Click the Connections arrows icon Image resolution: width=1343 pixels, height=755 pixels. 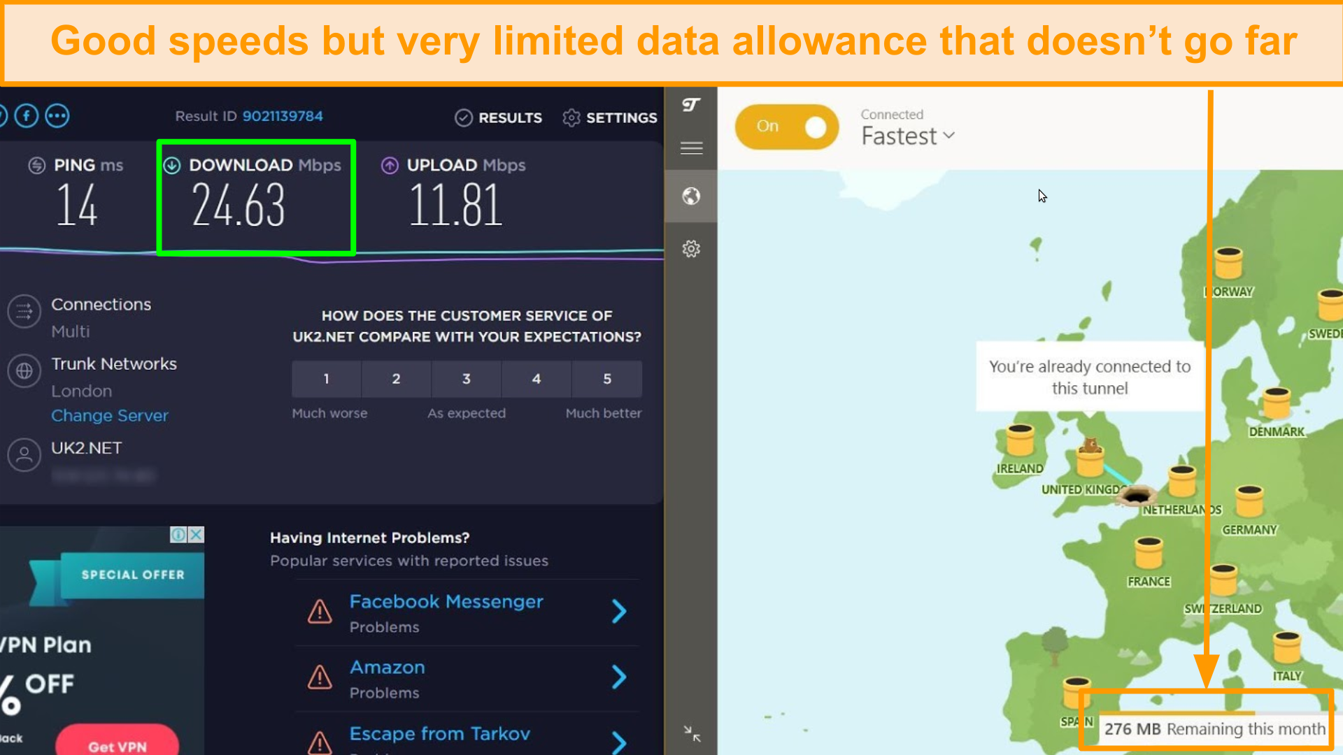[x=24, y=311]
